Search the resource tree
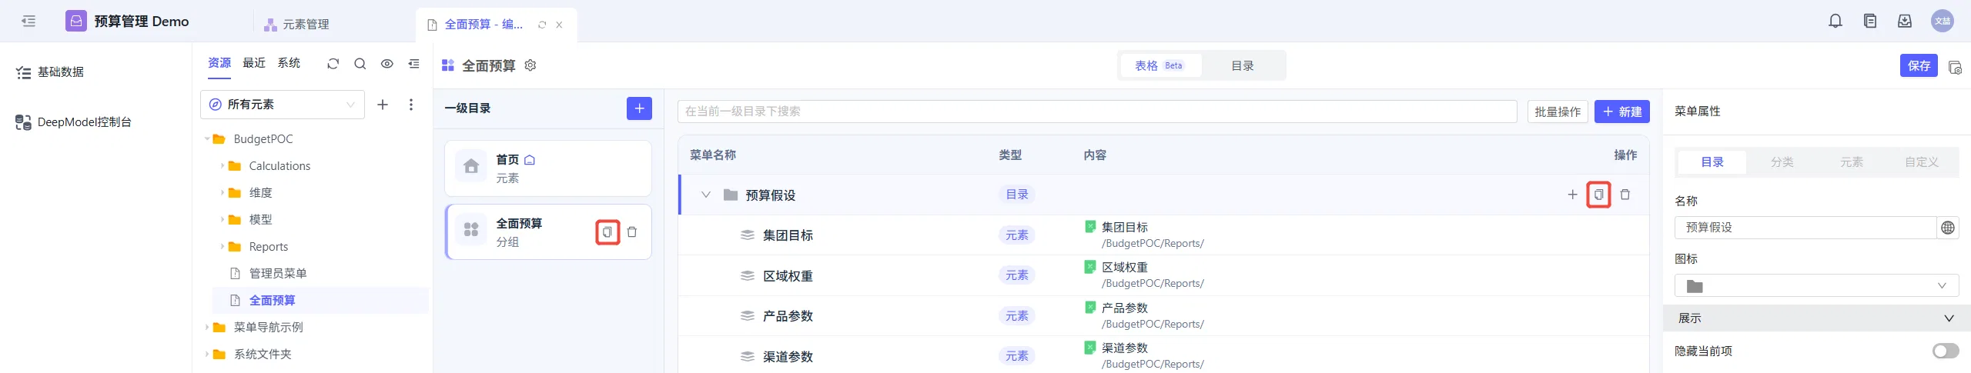 360,64
